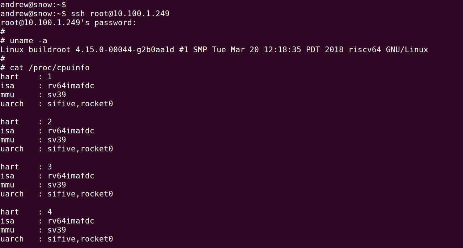Image resolution: width=463 pixels, height=248 pixels.
Task: Click the build timestamp 12:18:35
Action: (x=282, y=50)
